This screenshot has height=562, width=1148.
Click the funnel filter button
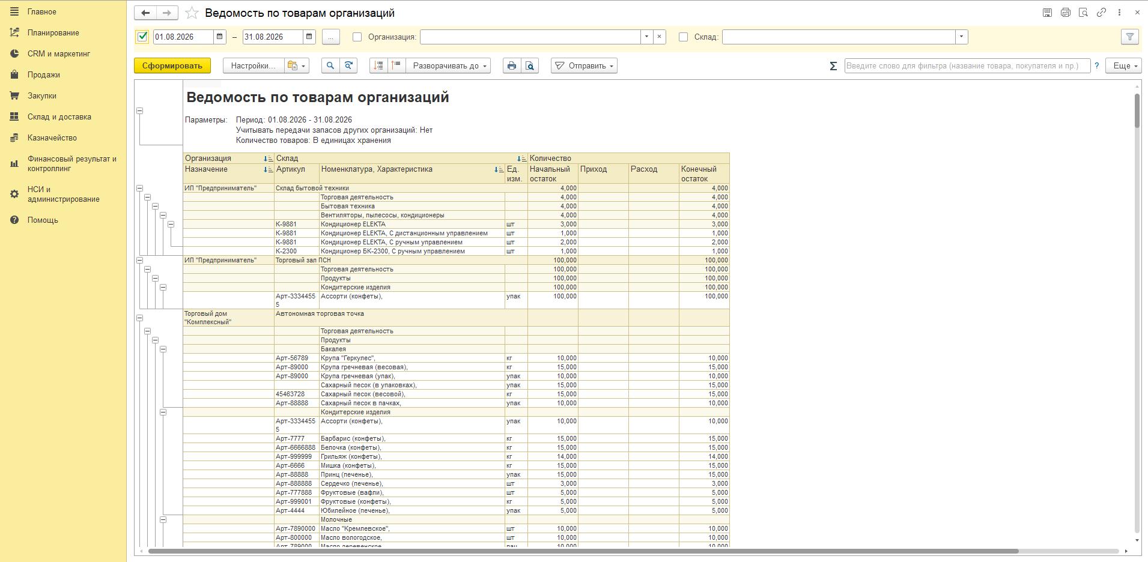point(1130,37)
